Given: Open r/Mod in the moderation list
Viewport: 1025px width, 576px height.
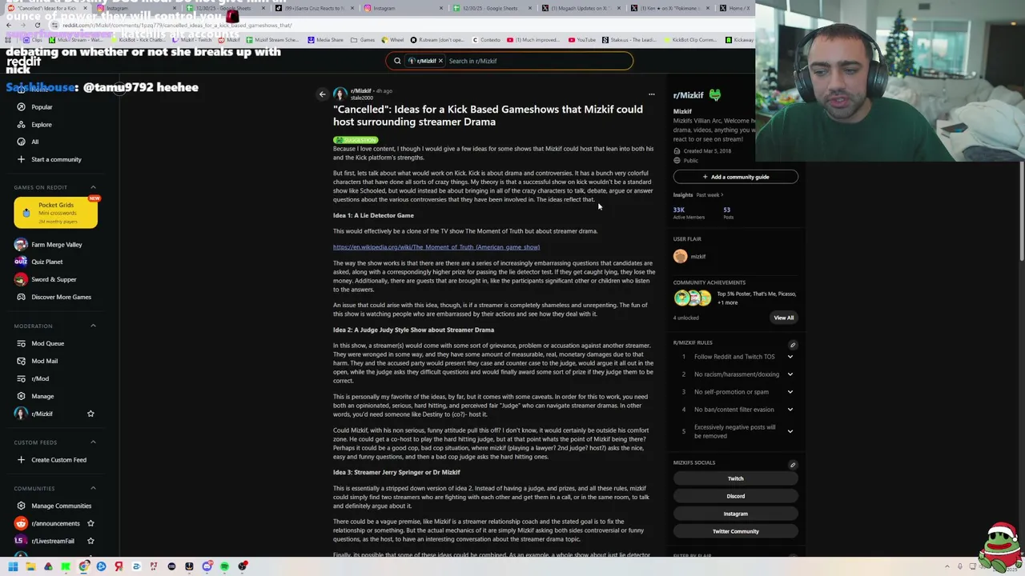Looking at the screenshot, I should tap(40, 378).
